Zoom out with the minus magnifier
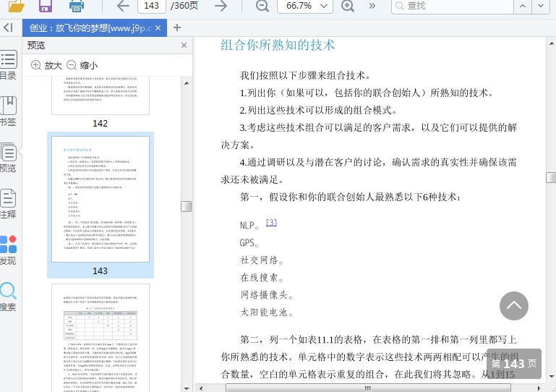The image size is (556, 392). coord(262,5)
